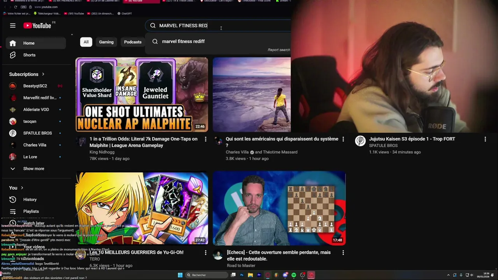The image size is (498, 280).
Task: Open taoqan channel subscription
Action: click(x=36, y=121)
